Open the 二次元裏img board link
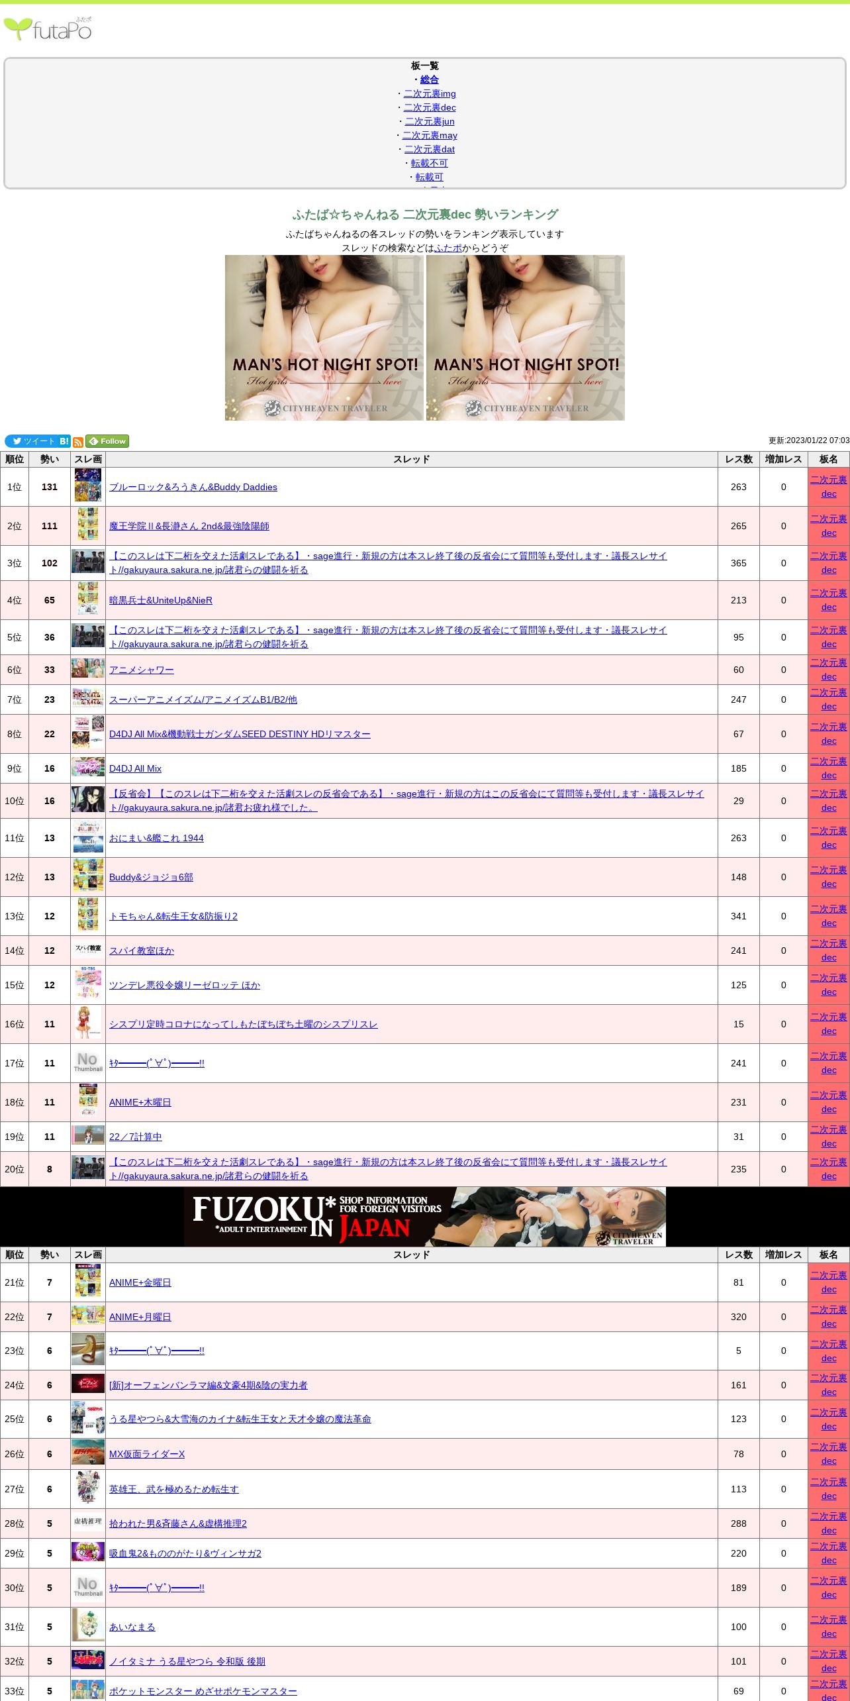Viewport: 850px width, 1701px height. pos(430,93)
